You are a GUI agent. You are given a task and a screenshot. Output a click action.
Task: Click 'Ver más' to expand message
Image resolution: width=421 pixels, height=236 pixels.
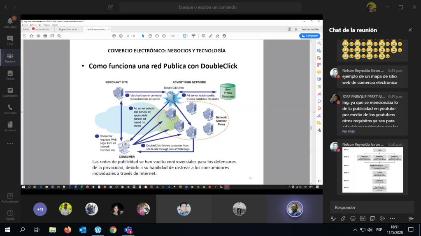[348, 131]
